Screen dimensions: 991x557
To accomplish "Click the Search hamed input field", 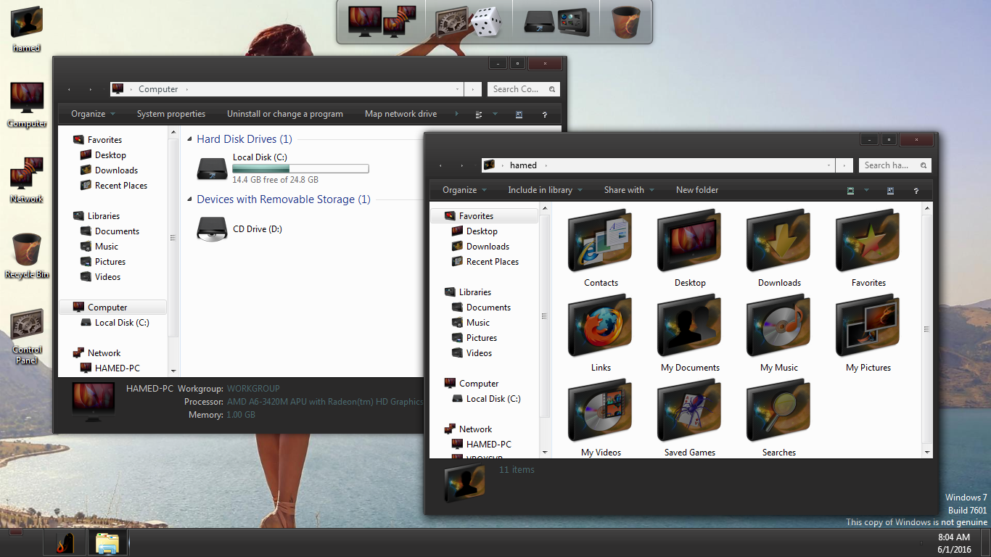I will (x=887, y=165).
